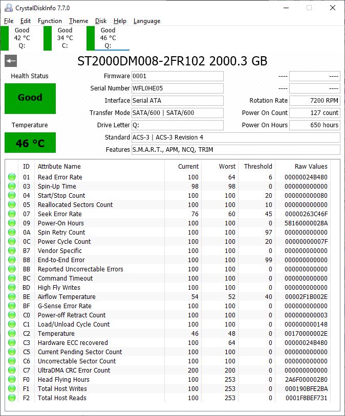This screenshot has width=345, height=416.
Task: Click status orb for Power-off Retract Count
Action: click(x=12, y=315)
